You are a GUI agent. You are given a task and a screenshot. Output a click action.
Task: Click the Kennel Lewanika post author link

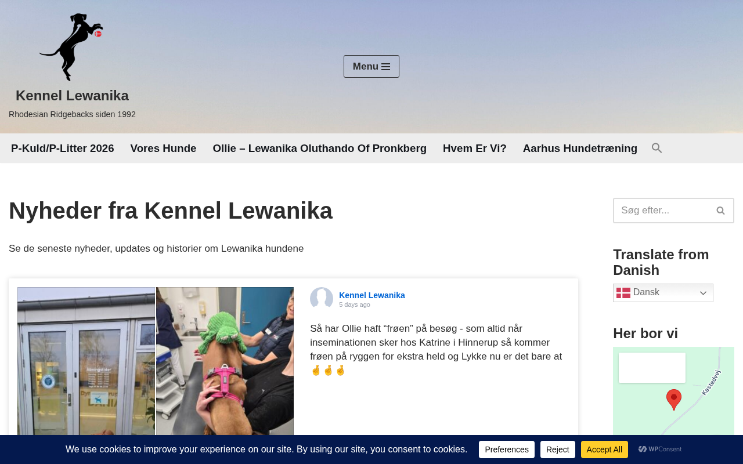coord(372,295)
